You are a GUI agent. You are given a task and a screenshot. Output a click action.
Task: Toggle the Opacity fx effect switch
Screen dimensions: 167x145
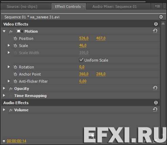point(11,88)
